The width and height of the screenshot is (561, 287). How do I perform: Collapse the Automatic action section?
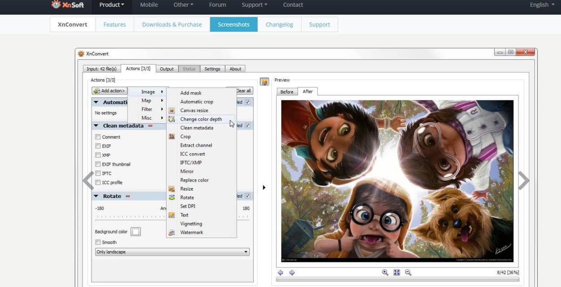click(x=96, y=102)
